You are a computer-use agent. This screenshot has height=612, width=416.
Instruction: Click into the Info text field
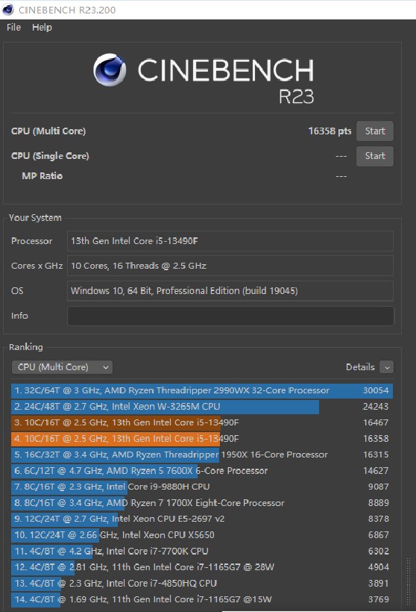point(230,316)
